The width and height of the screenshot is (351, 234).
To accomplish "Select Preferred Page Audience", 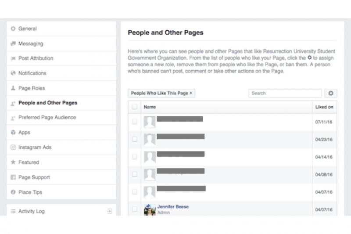I will [61, 117].
